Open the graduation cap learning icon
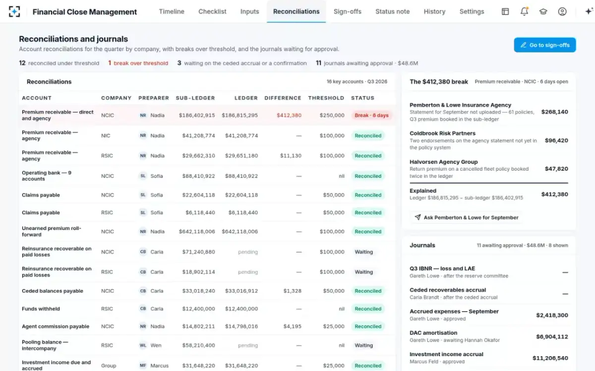The height and width of the screenshot is (371, 595). point(543,11)
